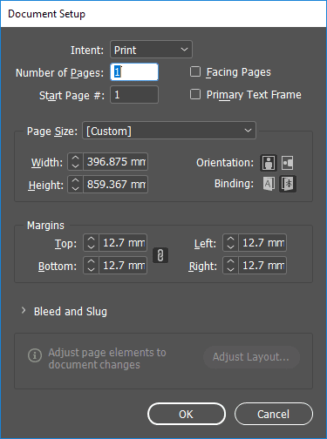Increase Left margin with the up arrow

[231, 239]
